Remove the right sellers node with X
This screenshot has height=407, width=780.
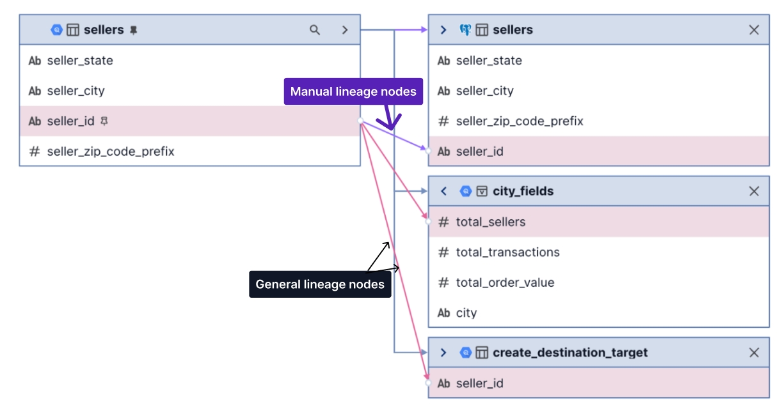[x=754, y=30]
